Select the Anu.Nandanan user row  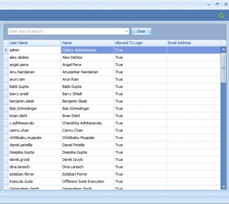click(112, 72)
